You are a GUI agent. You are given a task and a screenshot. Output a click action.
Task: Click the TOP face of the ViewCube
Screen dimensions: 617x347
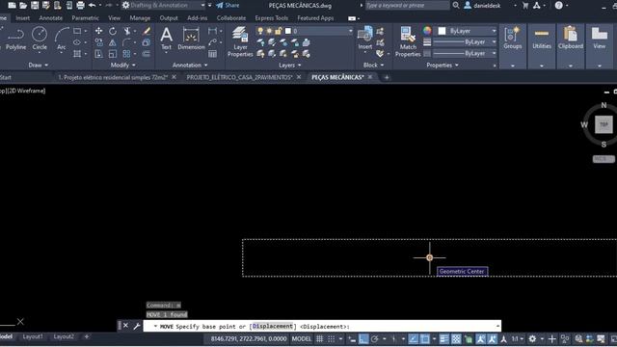604,124
